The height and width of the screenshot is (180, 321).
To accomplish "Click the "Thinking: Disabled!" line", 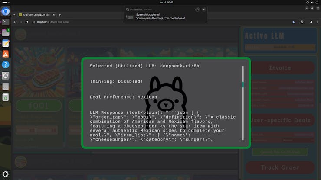I will coord(116,81).
